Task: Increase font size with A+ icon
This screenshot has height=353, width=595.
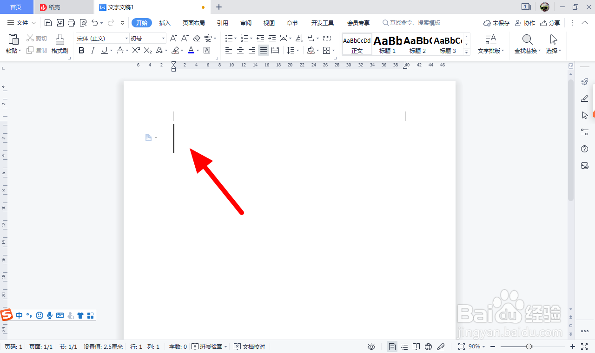Action: (x=173, y=38)
